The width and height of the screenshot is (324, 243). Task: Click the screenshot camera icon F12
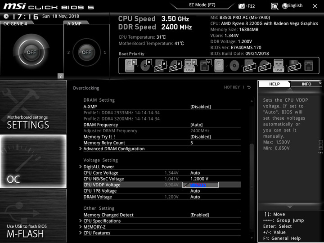point(241,6)
